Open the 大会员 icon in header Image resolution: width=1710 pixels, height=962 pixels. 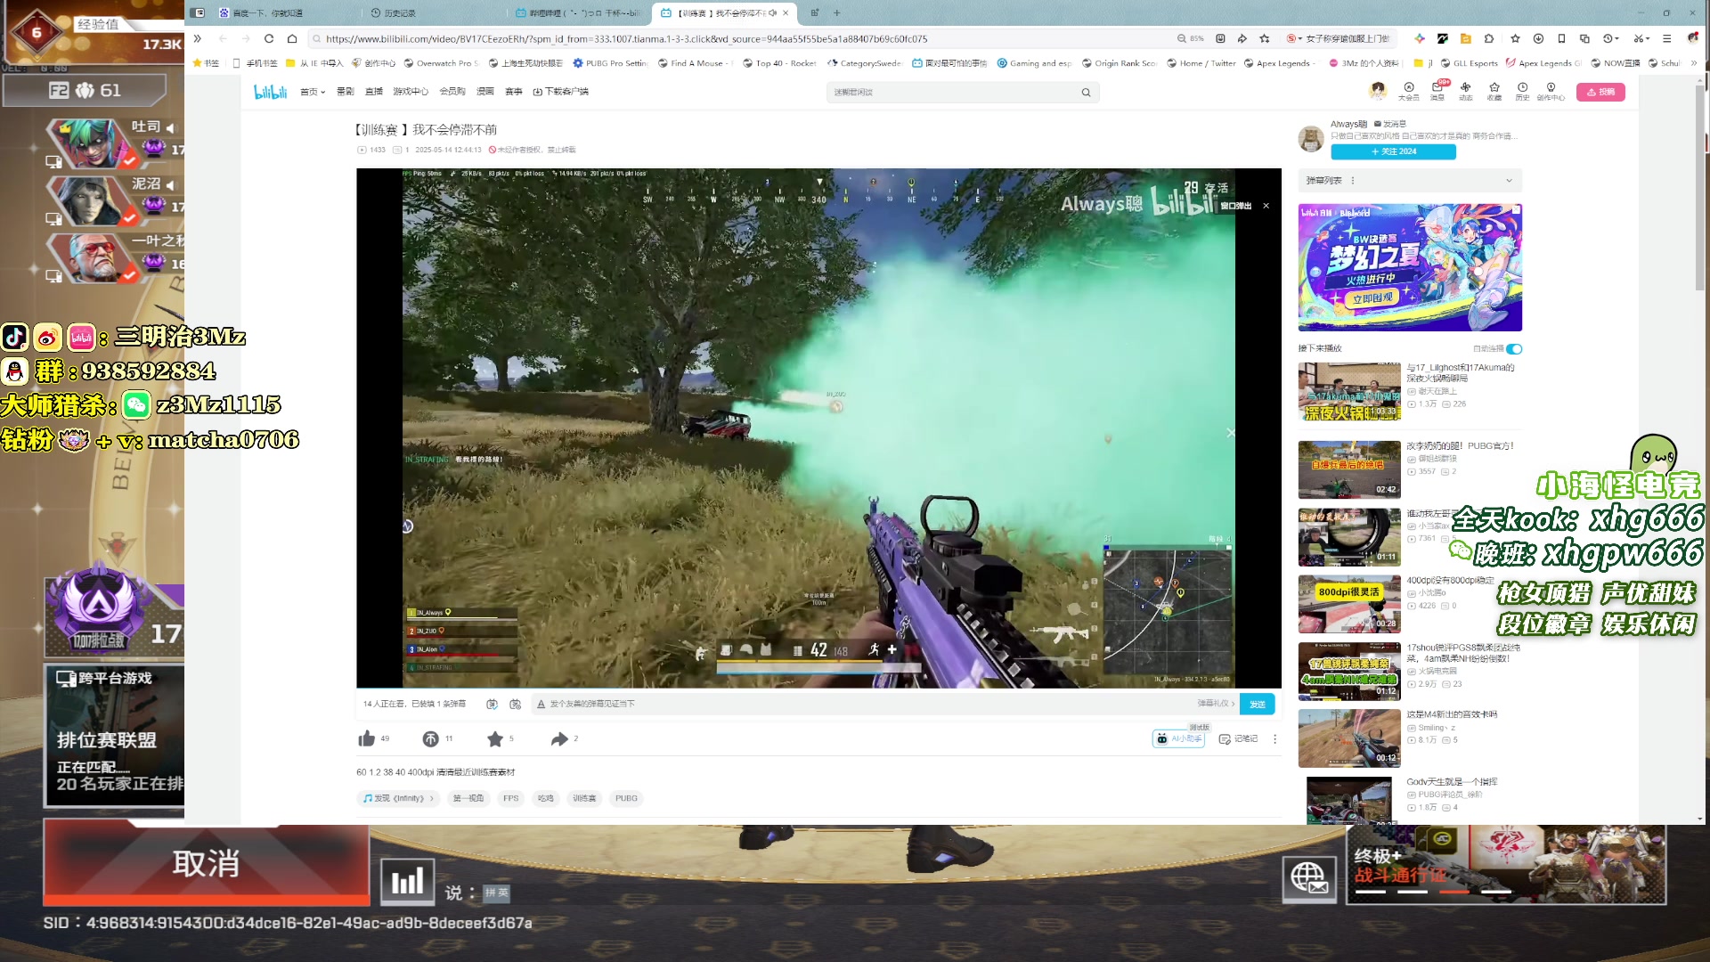pyautogui.click(x=1409, y=91)
